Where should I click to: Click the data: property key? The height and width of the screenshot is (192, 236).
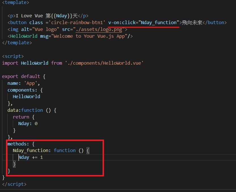pyautogui.click(x=14, y=110)
